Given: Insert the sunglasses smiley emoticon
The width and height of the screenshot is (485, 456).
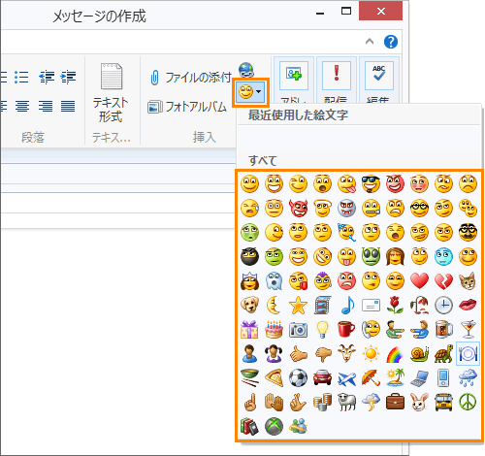Looking at the screenshot, I should tap(371, 183).
